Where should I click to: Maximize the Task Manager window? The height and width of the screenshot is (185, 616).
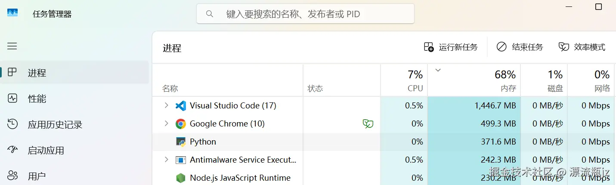(x=598, y=7)
